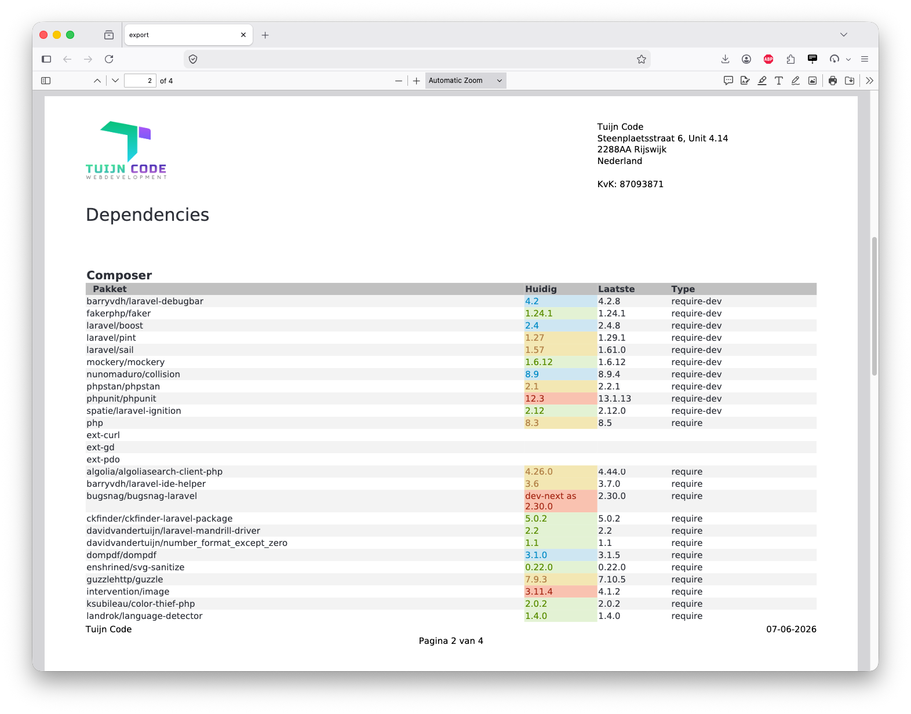Viewport: 911px width, 714px height.
Task: Bookmark this page with the star
Action: click(642, 59)
